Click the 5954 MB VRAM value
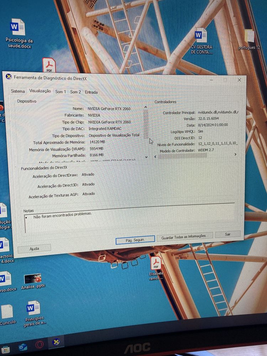Image resolution: width=267 pixels, height=356 pixels. tap(96, 148)
